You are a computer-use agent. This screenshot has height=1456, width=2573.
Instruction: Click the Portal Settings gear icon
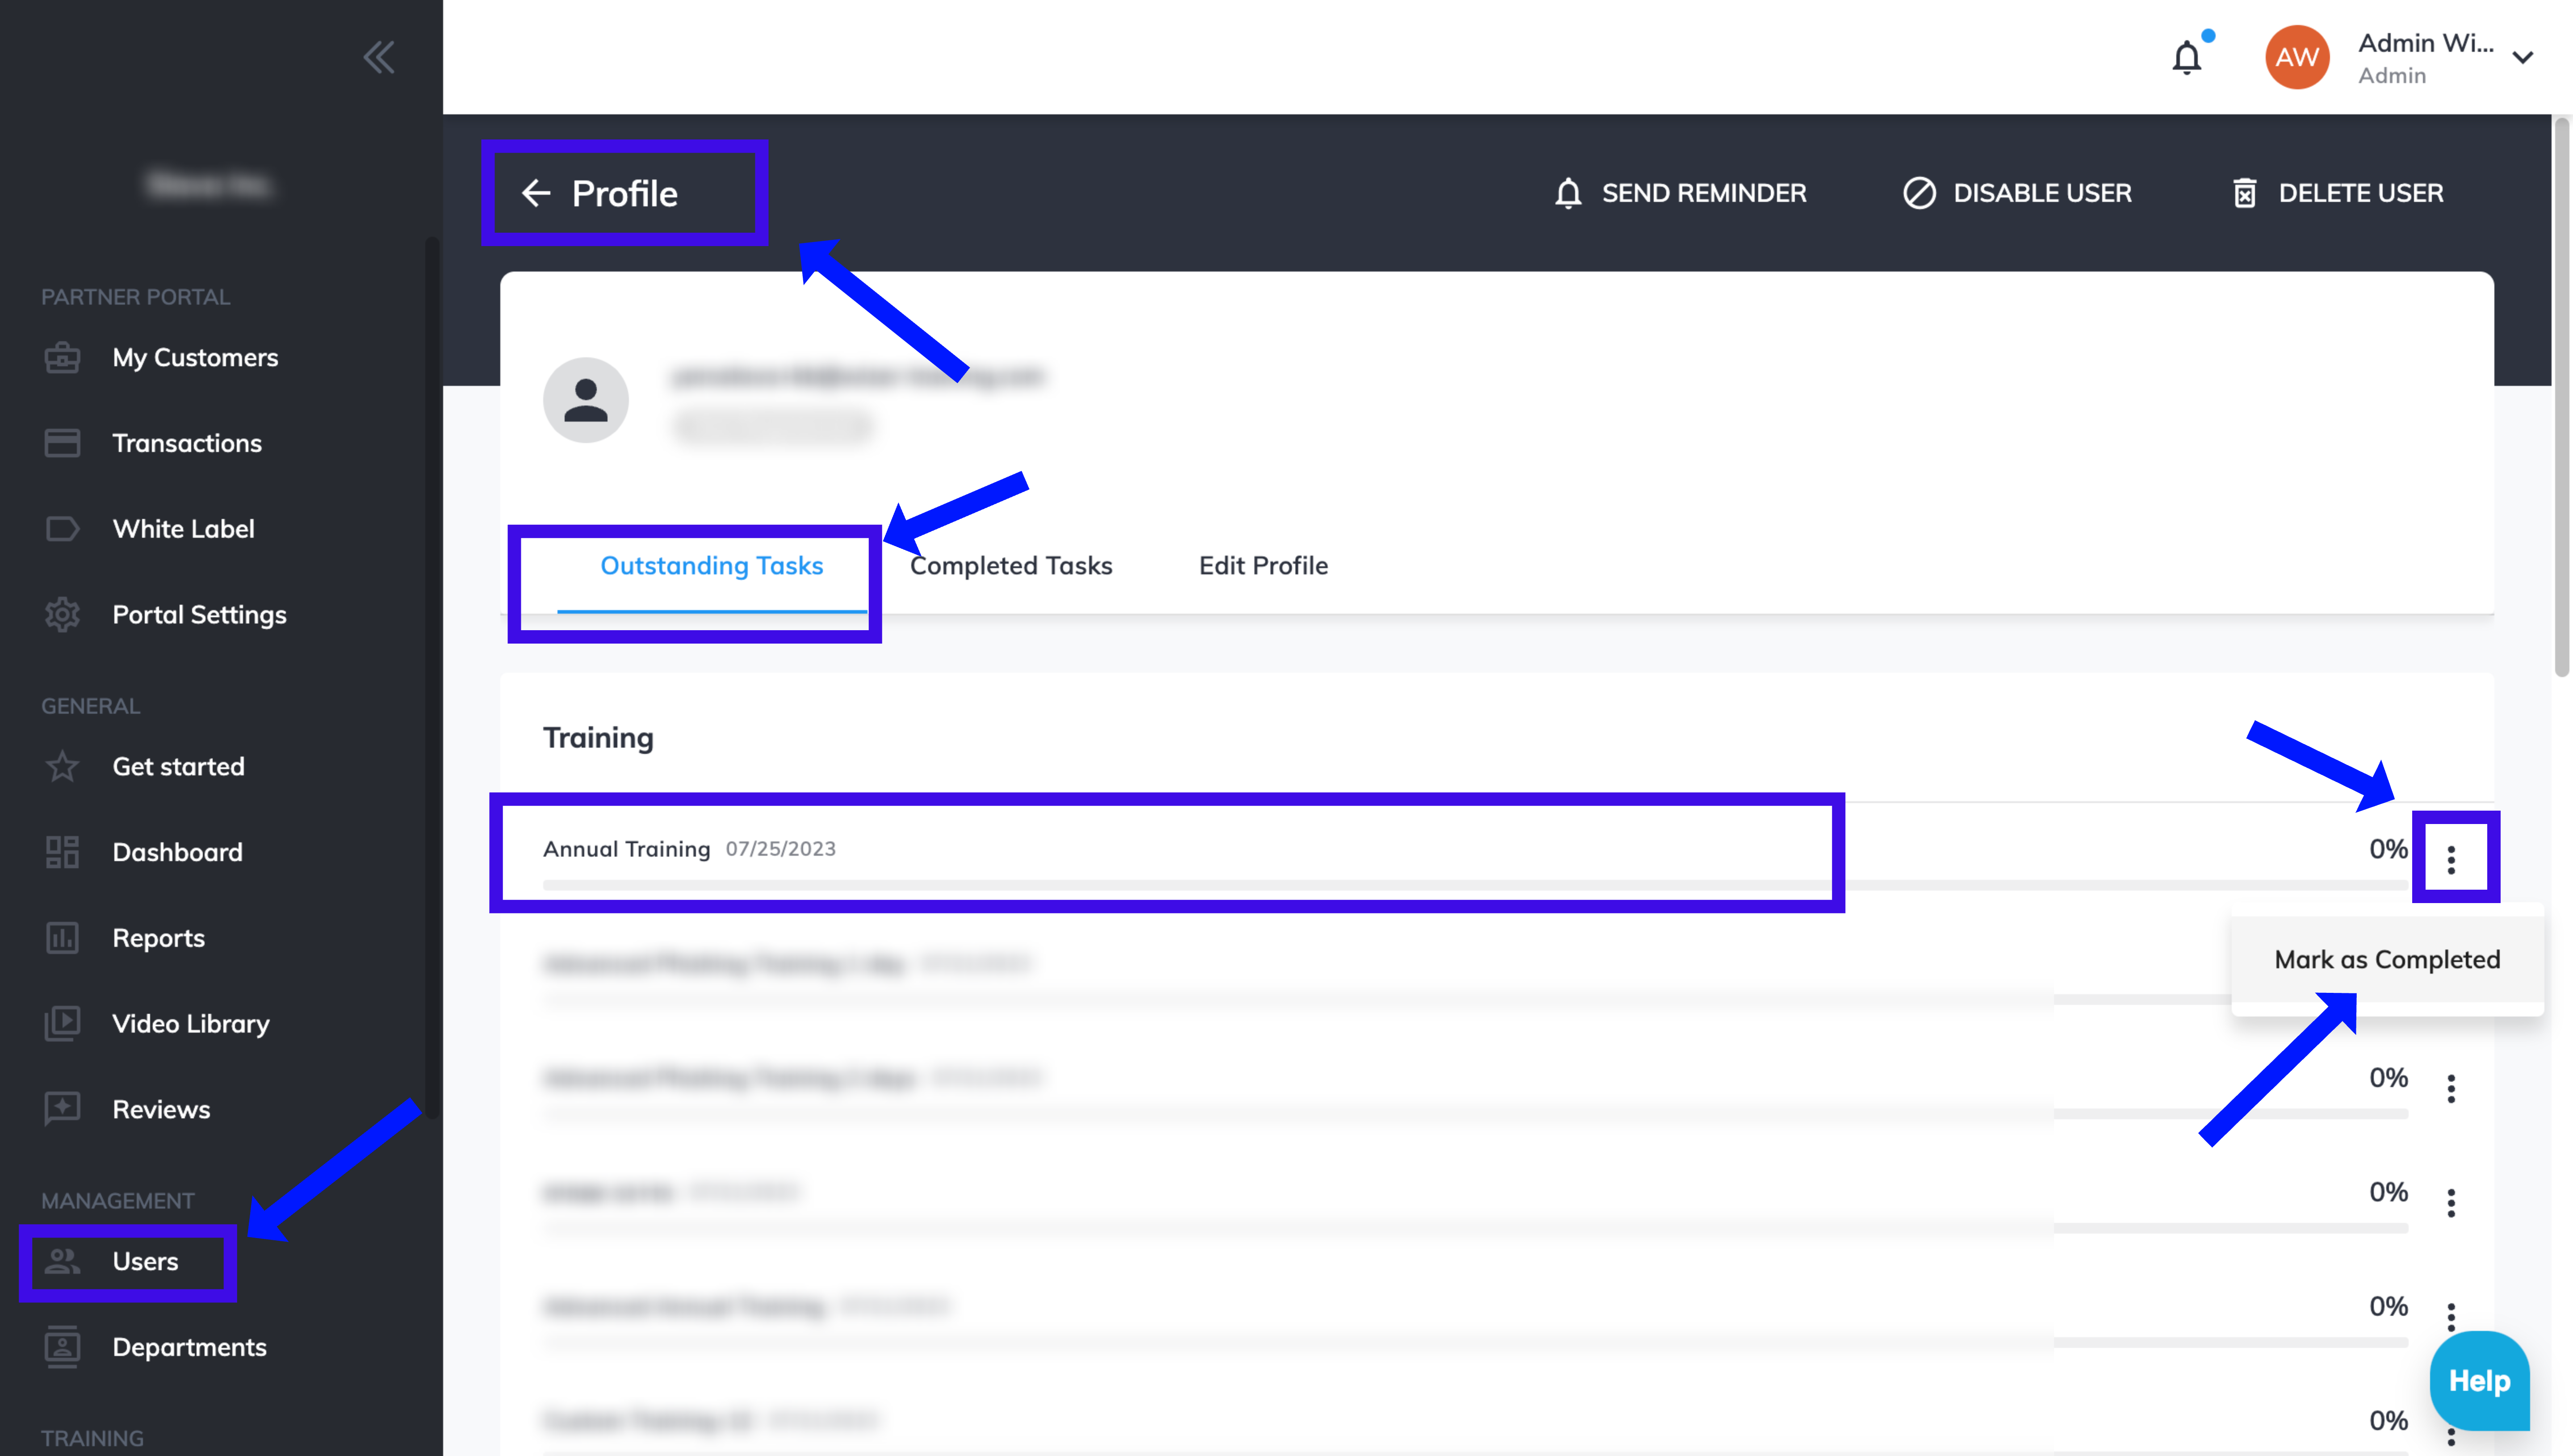pos(62,614)
